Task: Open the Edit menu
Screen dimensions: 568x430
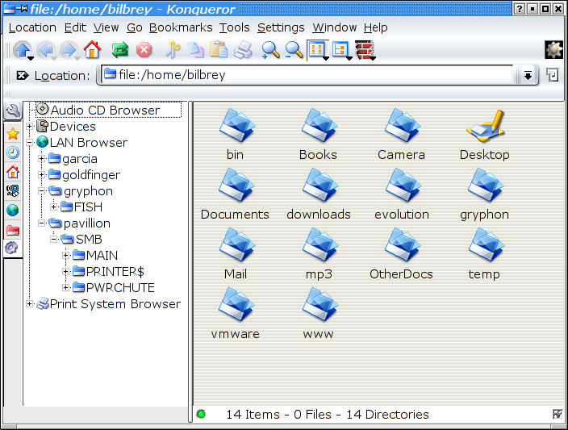Action: pos(75,27)
